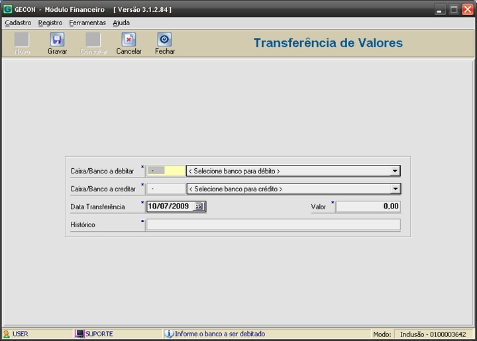Click the Fechar power icon
Viewport: 477px width, 341px height.
164,40
